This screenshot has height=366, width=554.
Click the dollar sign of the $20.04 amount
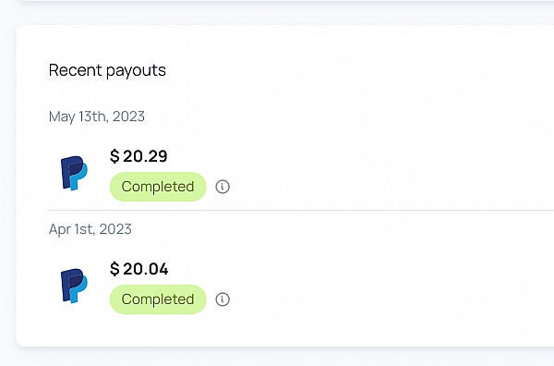[x=114, y=269]
